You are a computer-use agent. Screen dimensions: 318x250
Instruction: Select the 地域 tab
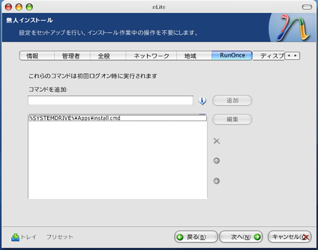194,56
